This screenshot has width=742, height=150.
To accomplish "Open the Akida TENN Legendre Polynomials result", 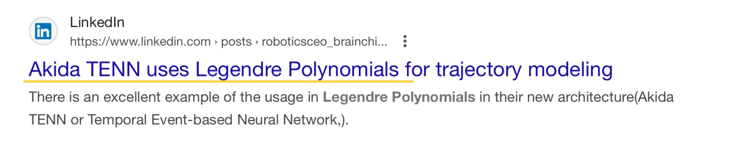I will pos(320,69).
